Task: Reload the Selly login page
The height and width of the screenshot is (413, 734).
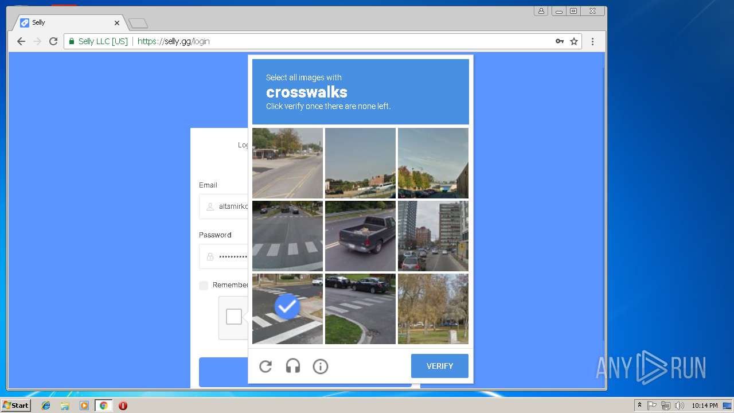Action: 53,41
